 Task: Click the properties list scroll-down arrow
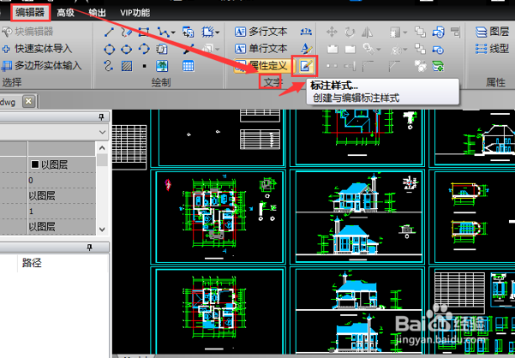(x=102, y=230)
